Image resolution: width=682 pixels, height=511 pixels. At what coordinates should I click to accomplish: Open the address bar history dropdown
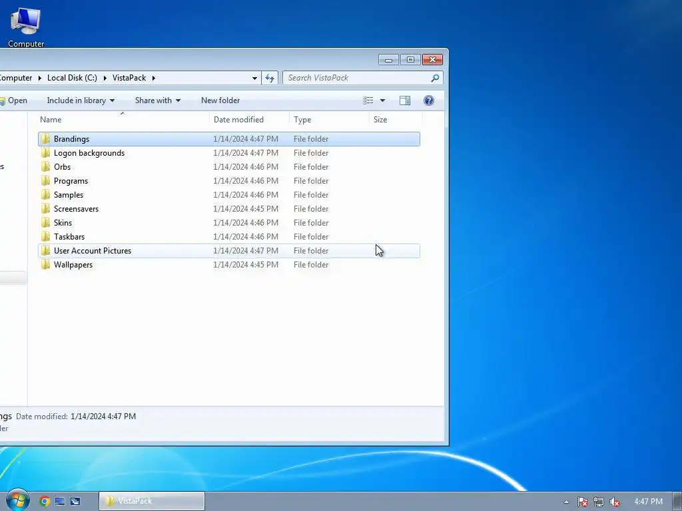coord(254,79)
